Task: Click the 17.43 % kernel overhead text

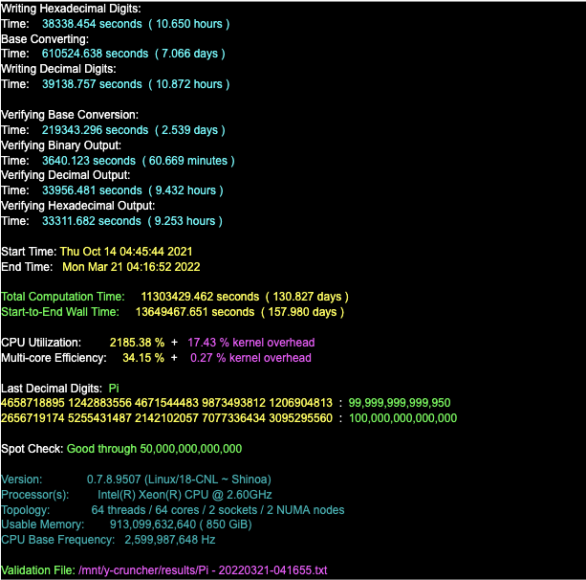Action: coord(250,343)
